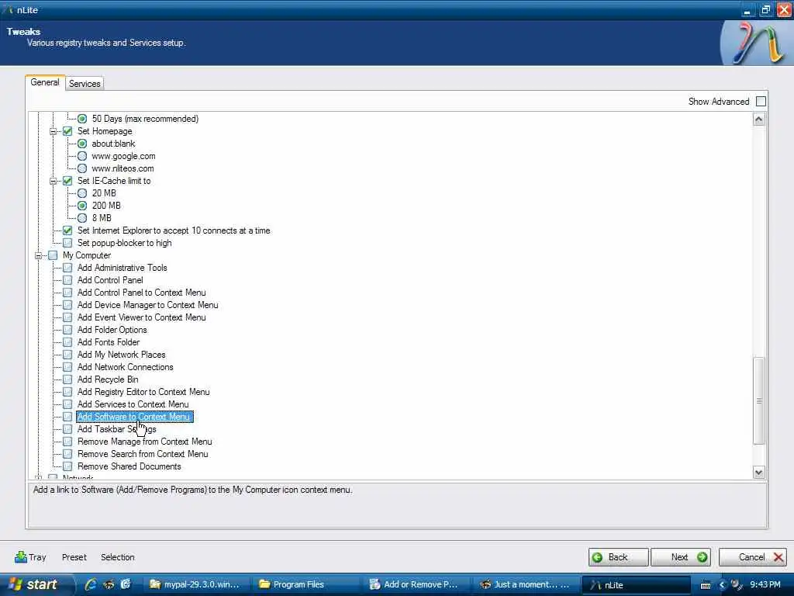
Task: Select the Remove Shared Documents row text
Action: click(x=129, y=466)
